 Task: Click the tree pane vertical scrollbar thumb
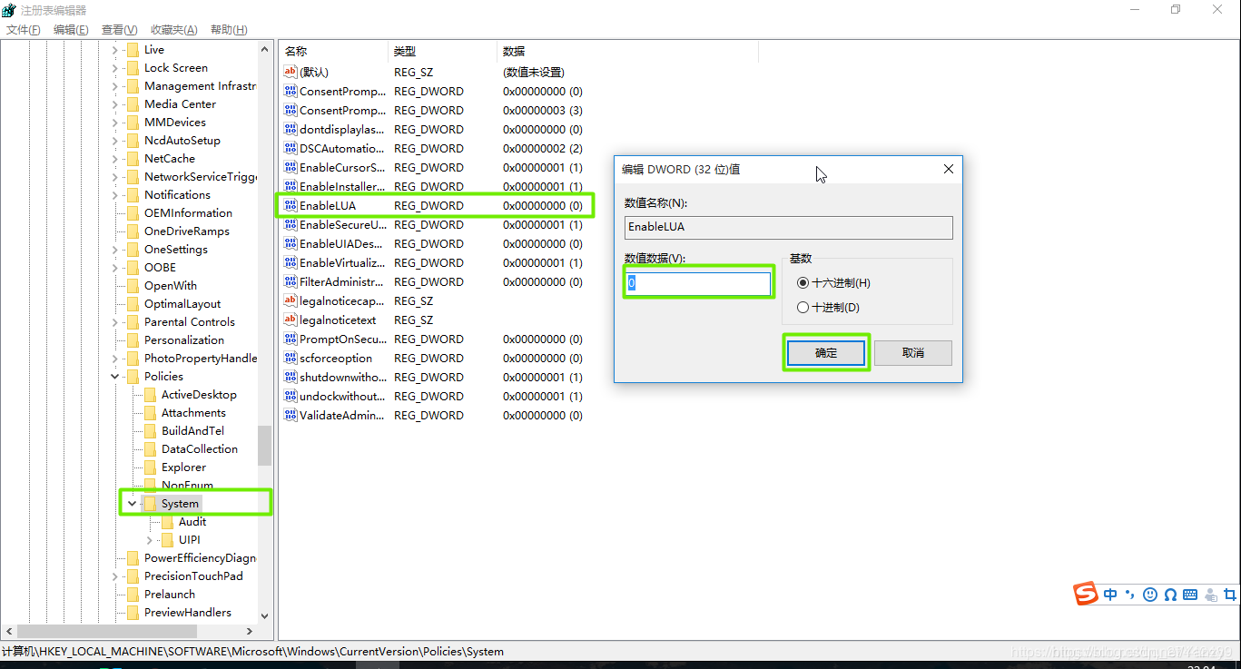tap(264, 446)
